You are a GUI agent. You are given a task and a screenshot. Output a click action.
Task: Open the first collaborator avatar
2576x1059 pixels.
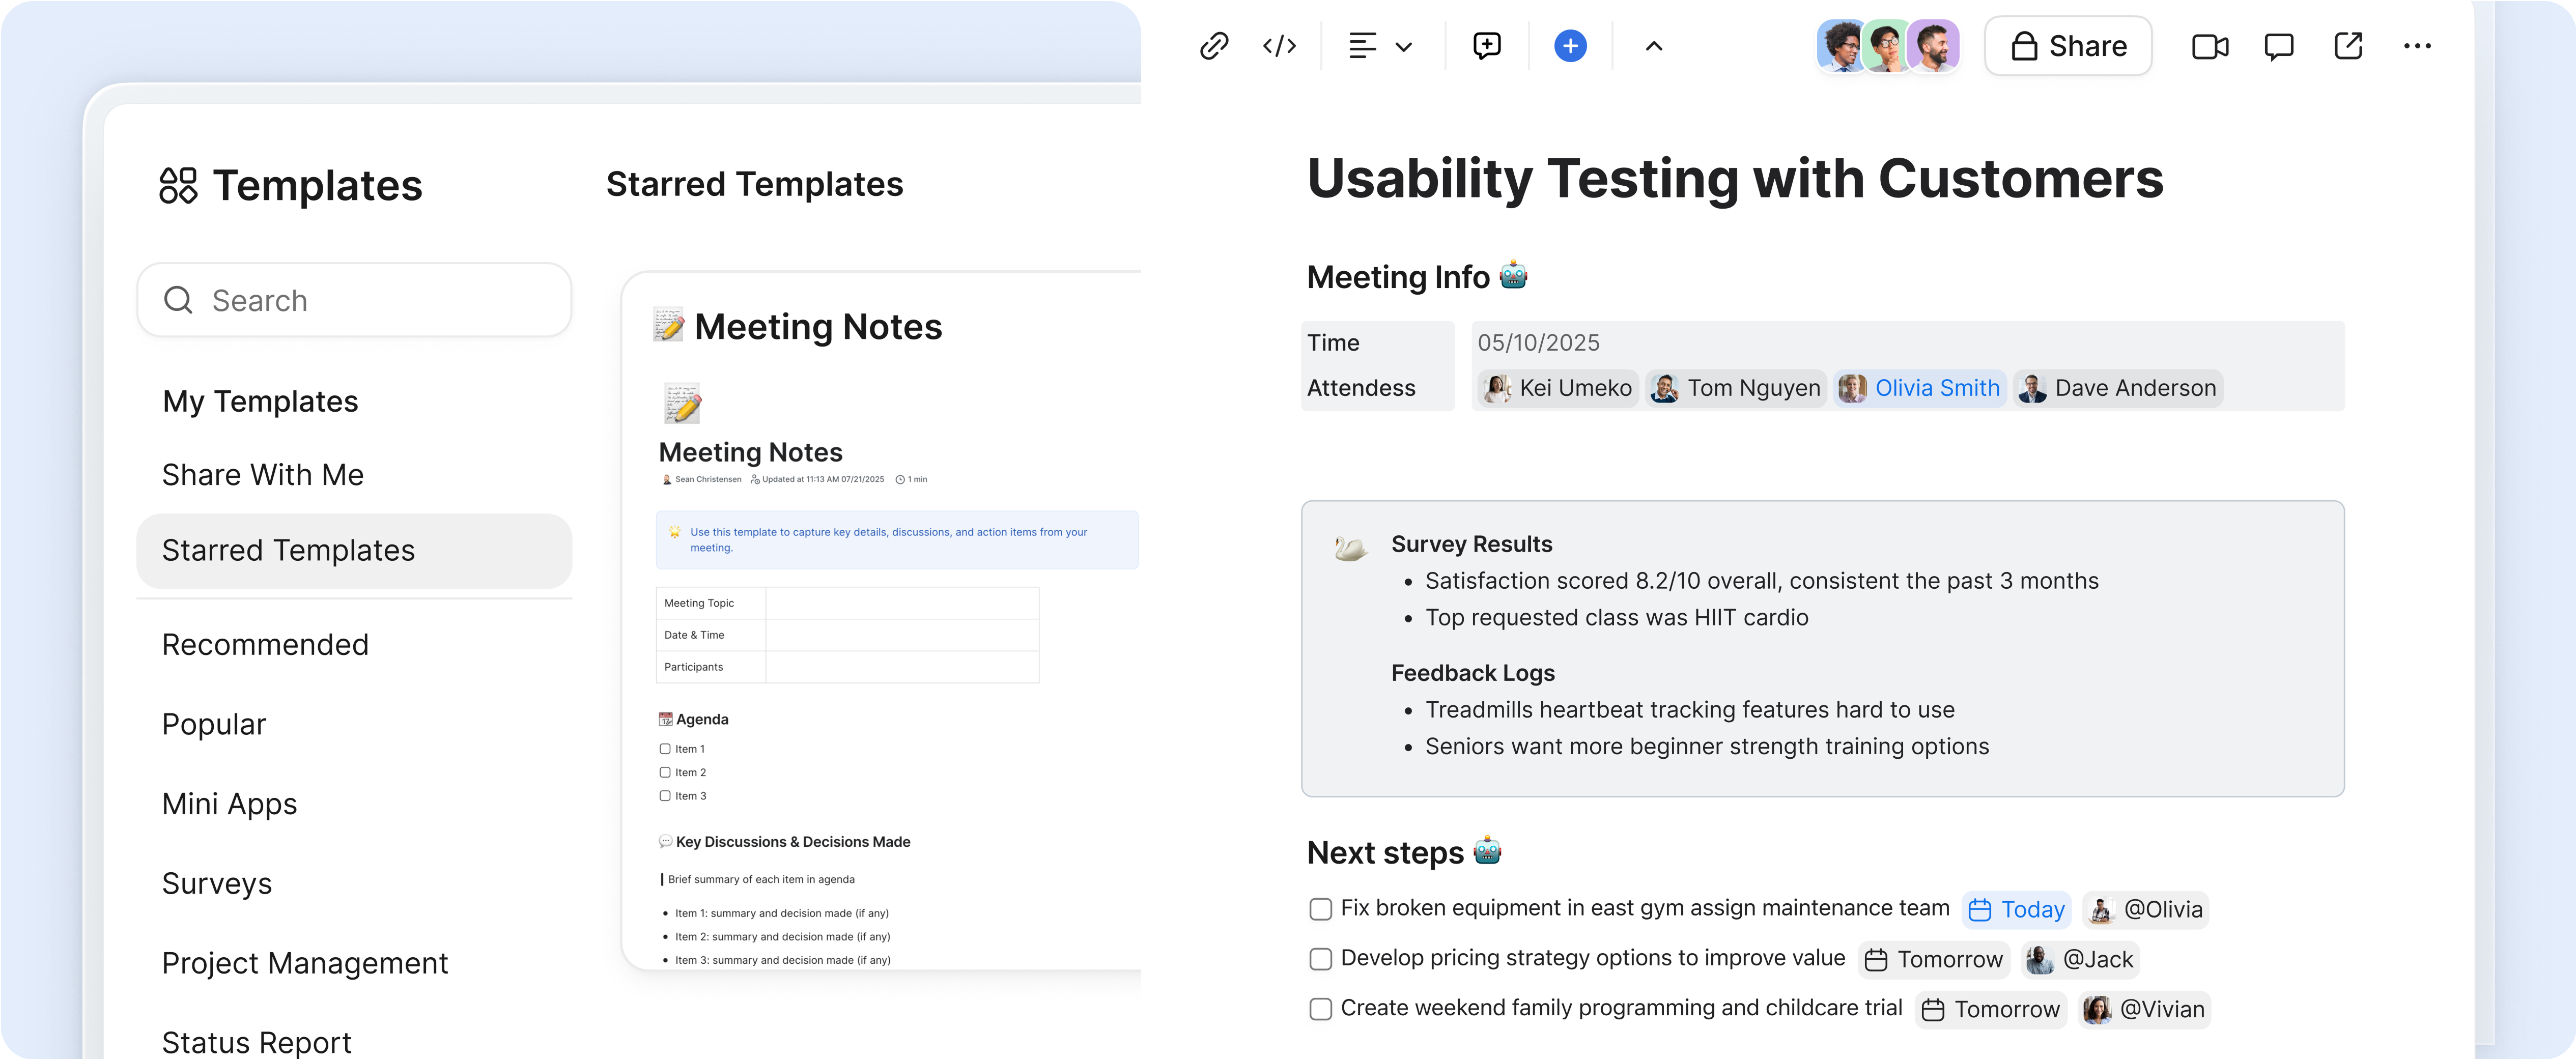pos(1841,46)
